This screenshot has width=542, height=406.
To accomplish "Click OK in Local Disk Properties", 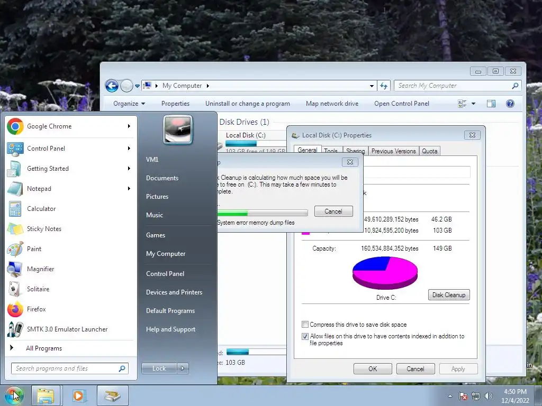I will point(373,368).
